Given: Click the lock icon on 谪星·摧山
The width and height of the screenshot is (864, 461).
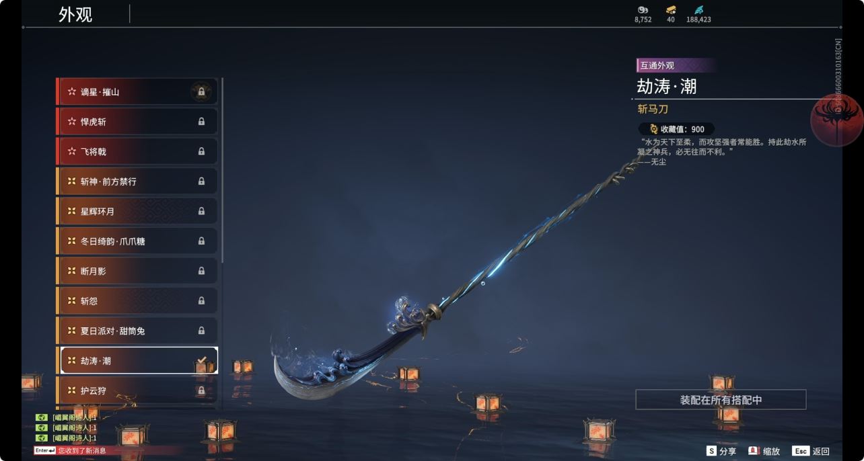Looking at the screenshot, I should coord(201,91).
